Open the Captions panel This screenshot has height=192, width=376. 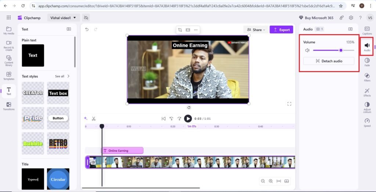[x=367, y=30]
